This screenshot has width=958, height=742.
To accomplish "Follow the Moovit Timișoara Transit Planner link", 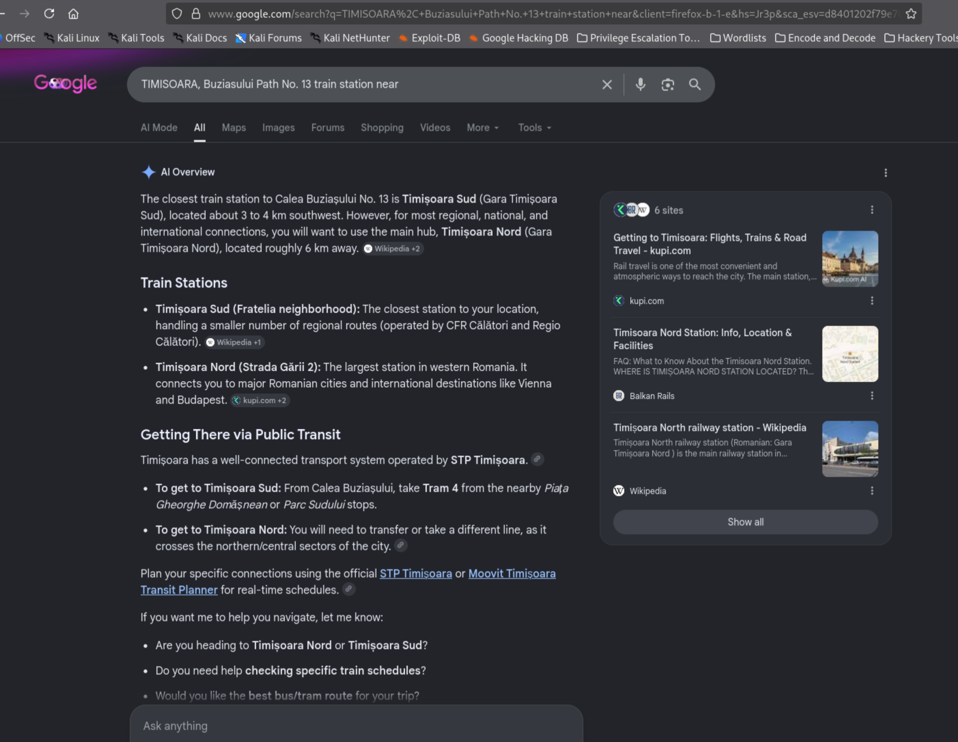I will pos(512,574).
